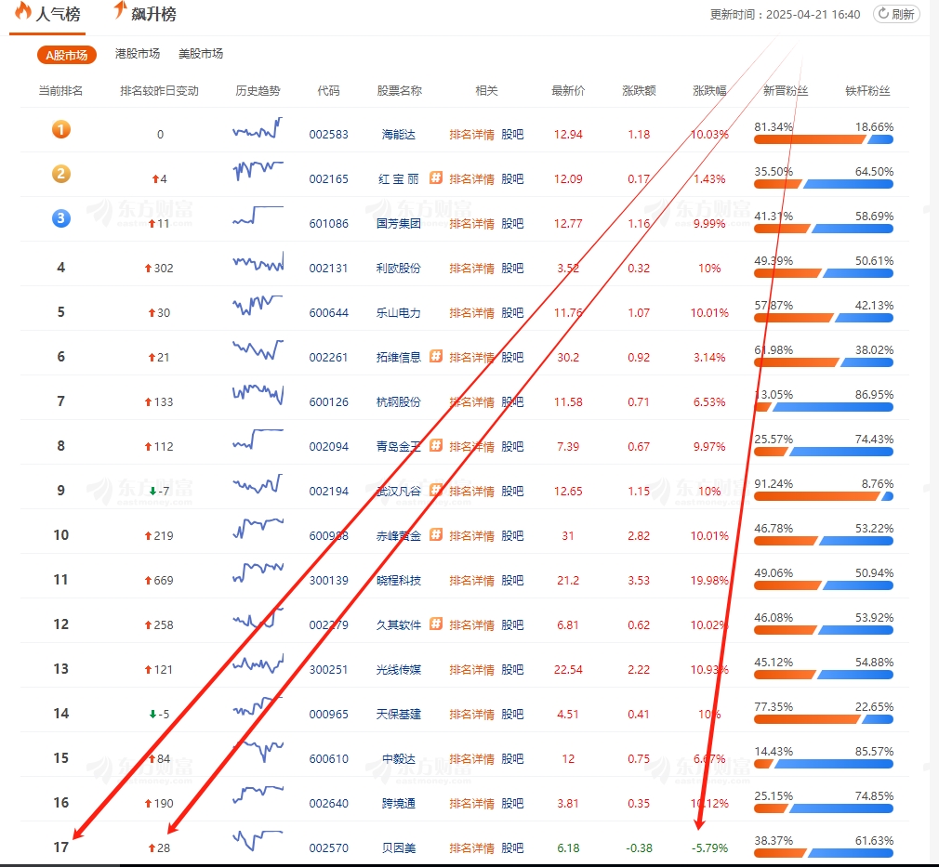Open 股吧 for 红宝丽
Image resolution: width=939 pixels, height=867 pixels.
coord(512,179)
